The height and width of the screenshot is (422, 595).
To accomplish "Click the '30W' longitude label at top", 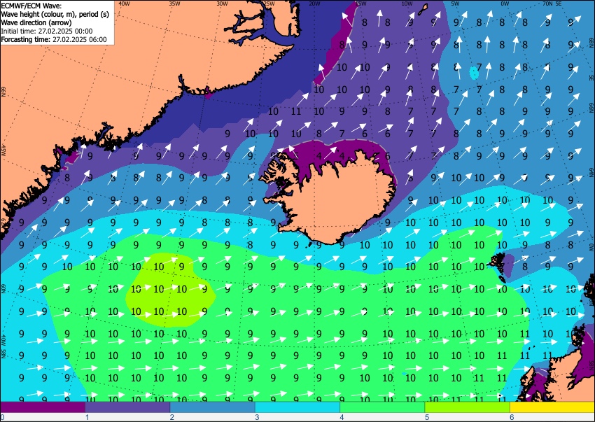I will (222, 3).
